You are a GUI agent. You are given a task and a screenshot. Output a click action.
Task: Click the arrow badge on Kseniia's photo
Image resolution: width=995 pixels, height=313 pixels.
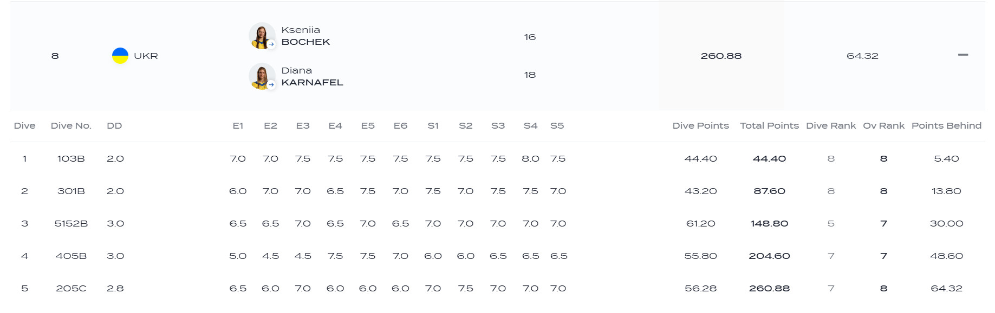click(271, 44)
